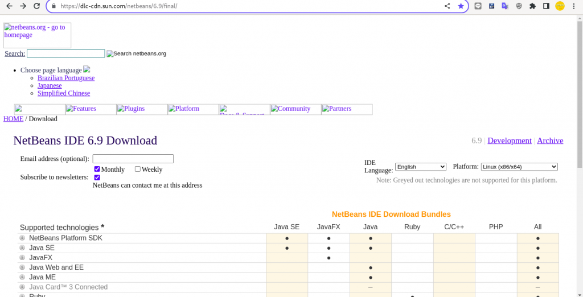Focus the Email address input field
The width and height of the screenshot is (583, 297).
point(133,159)
